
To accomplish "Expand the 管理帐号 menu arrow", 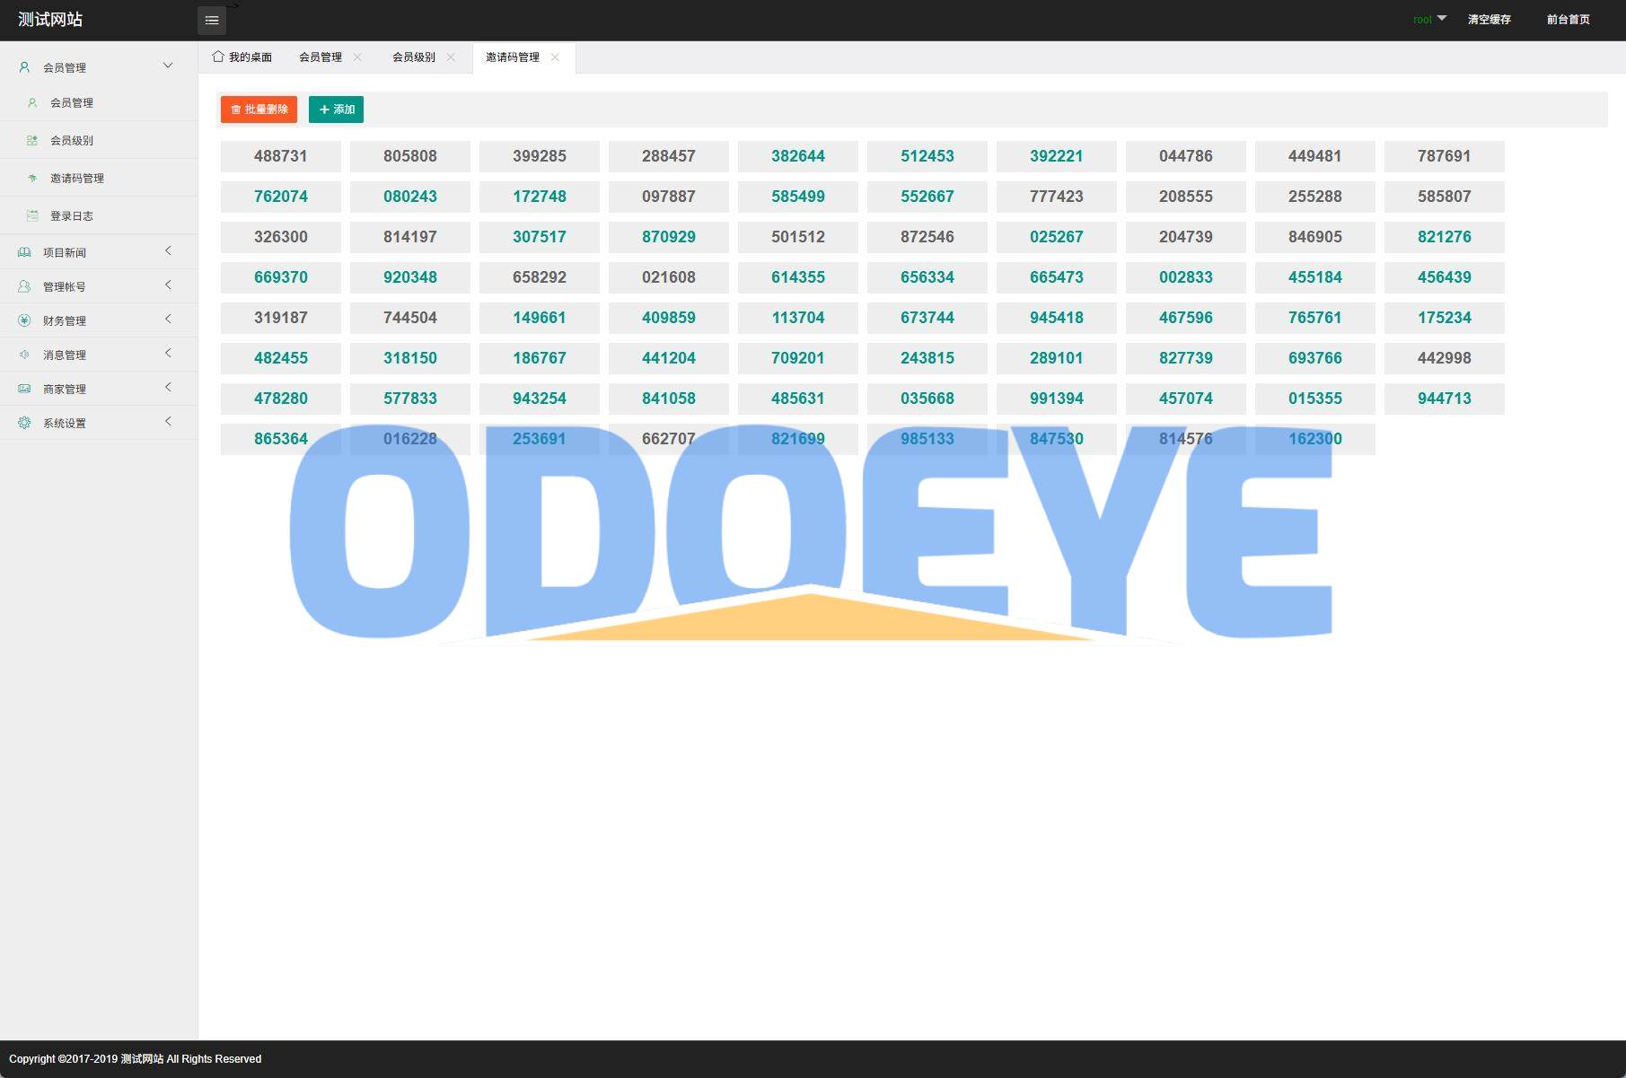I will (168, 285).
